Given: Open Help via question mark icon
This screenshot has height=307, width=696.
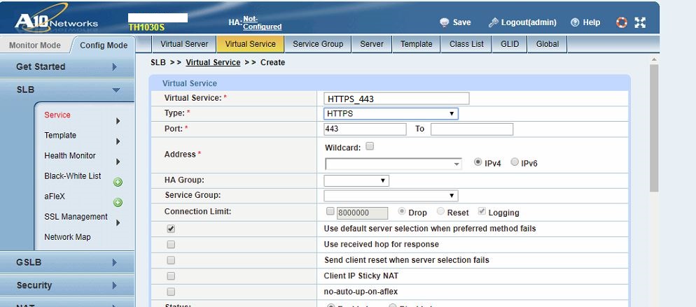Looking at the screenshot, I should (575, 22).
